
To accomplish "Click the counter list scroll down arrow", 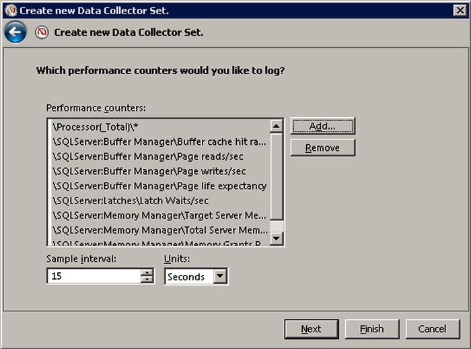I will 277,239.
